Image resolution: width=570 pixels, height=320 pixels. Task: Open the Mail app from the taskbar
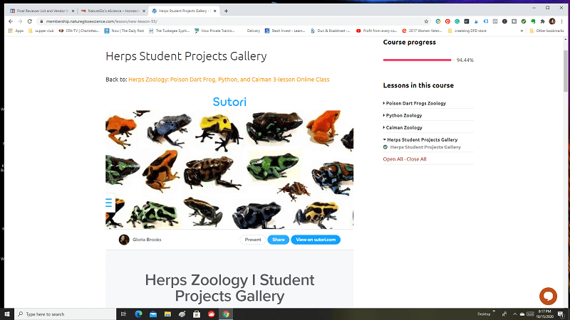153,314
